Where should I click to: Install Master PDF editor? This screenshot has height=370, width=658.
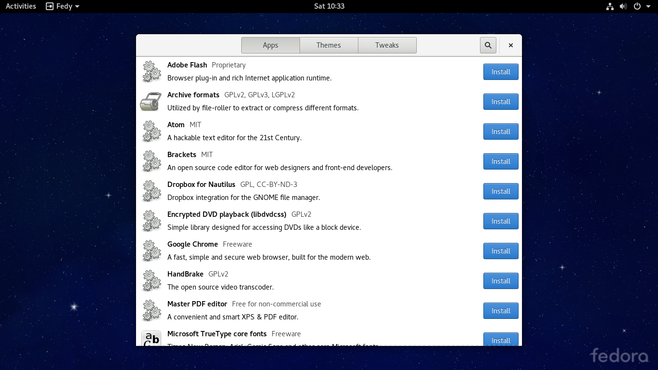501,311
